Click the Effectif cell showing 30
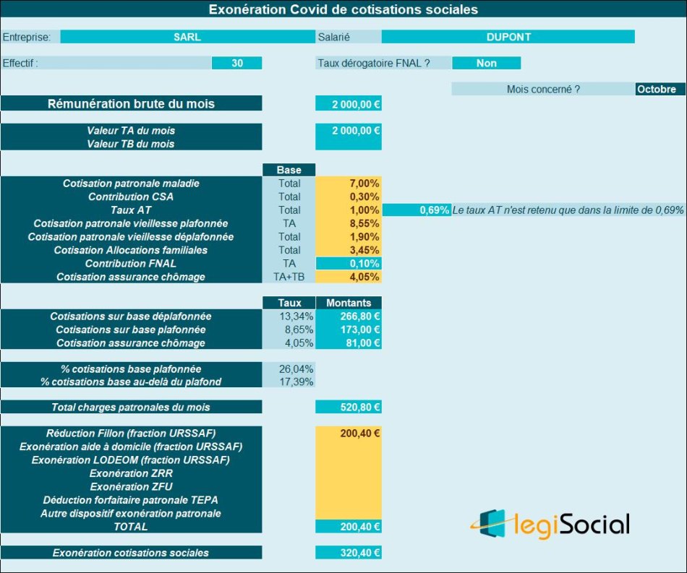 (236, 64)
